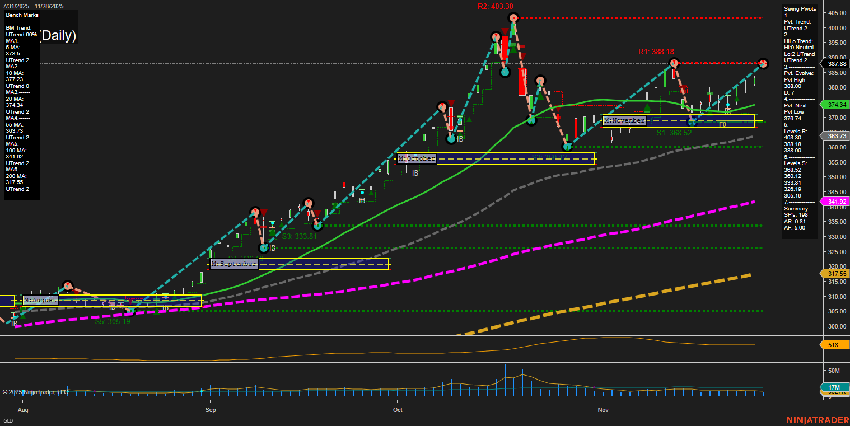This screenshot has width=850, height=426.
Task: Select the Swing Pivots panel heading
Action: point(800,9)
